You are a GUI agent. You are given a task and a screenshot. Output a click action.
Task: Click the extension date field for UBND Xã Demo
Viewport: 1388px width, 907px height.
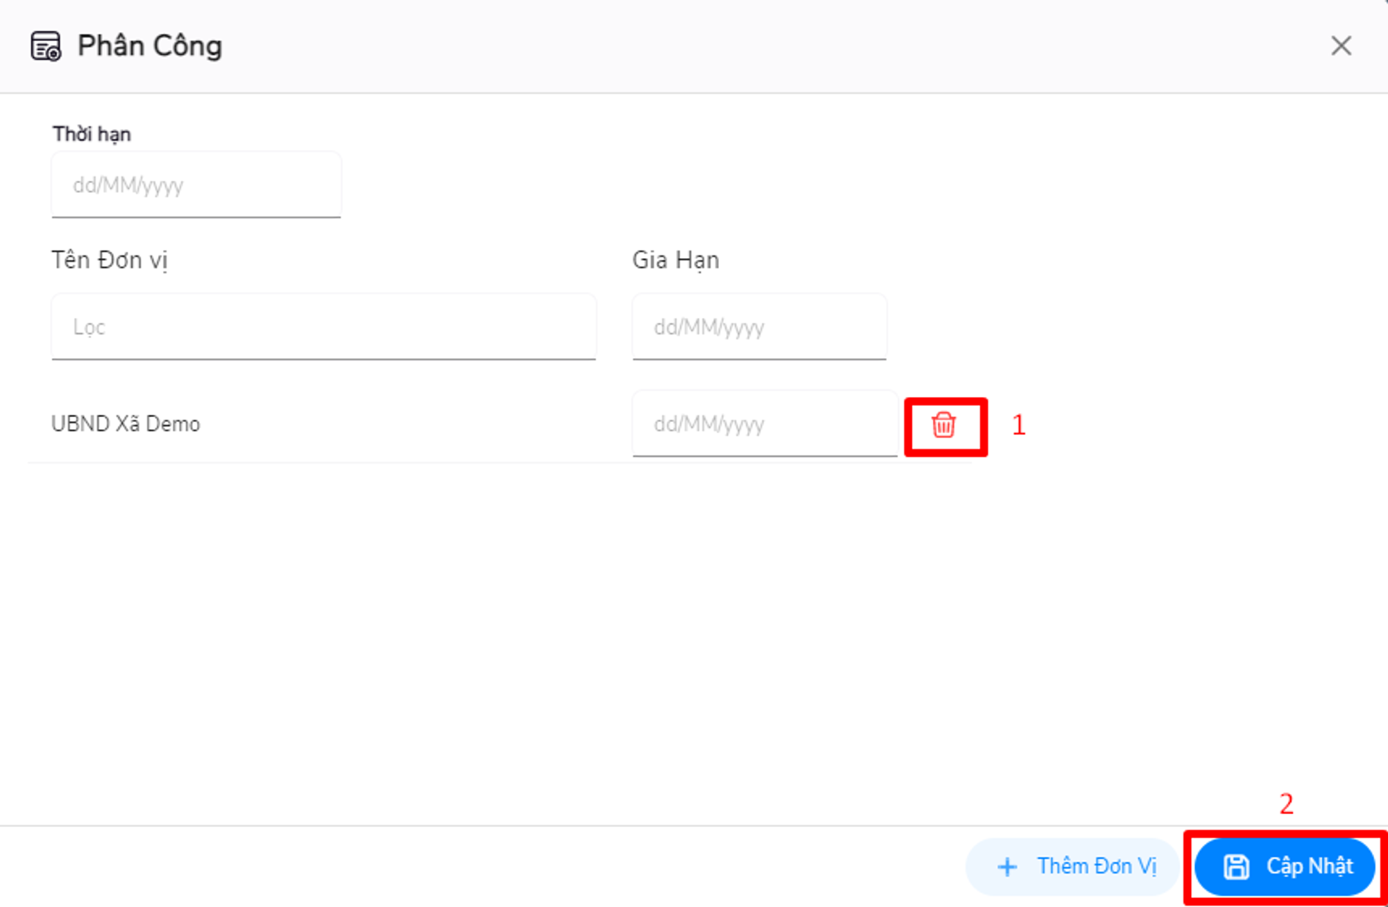coord(763,423)
